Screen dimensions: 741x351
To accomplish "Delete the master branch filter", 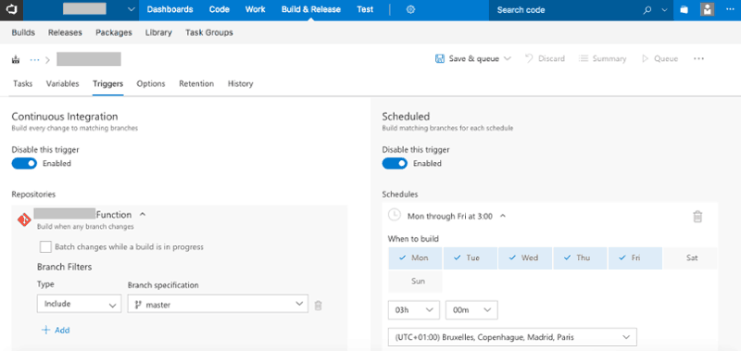I will pyautogui.click(x=318, y=306).
